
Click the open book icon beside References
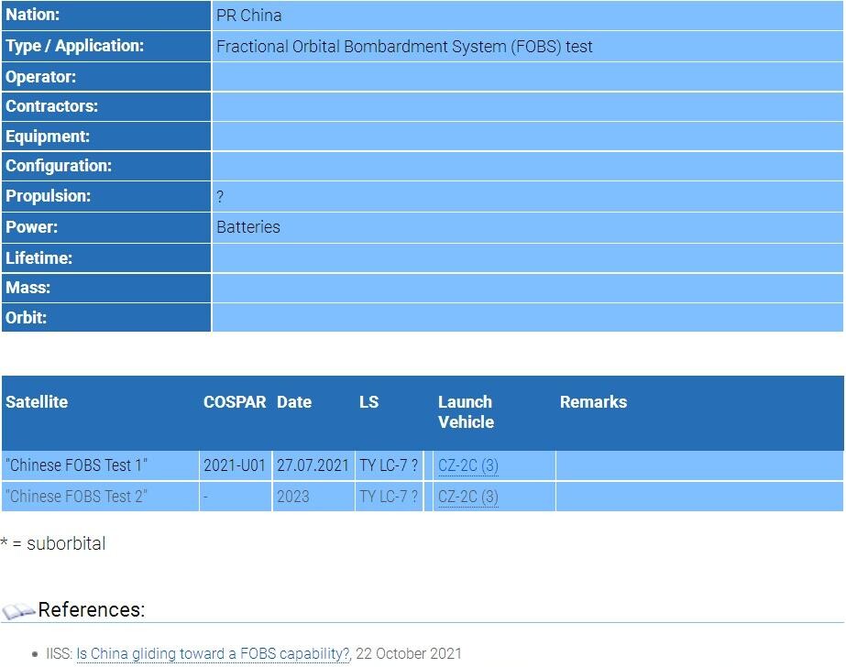[18, 611]
